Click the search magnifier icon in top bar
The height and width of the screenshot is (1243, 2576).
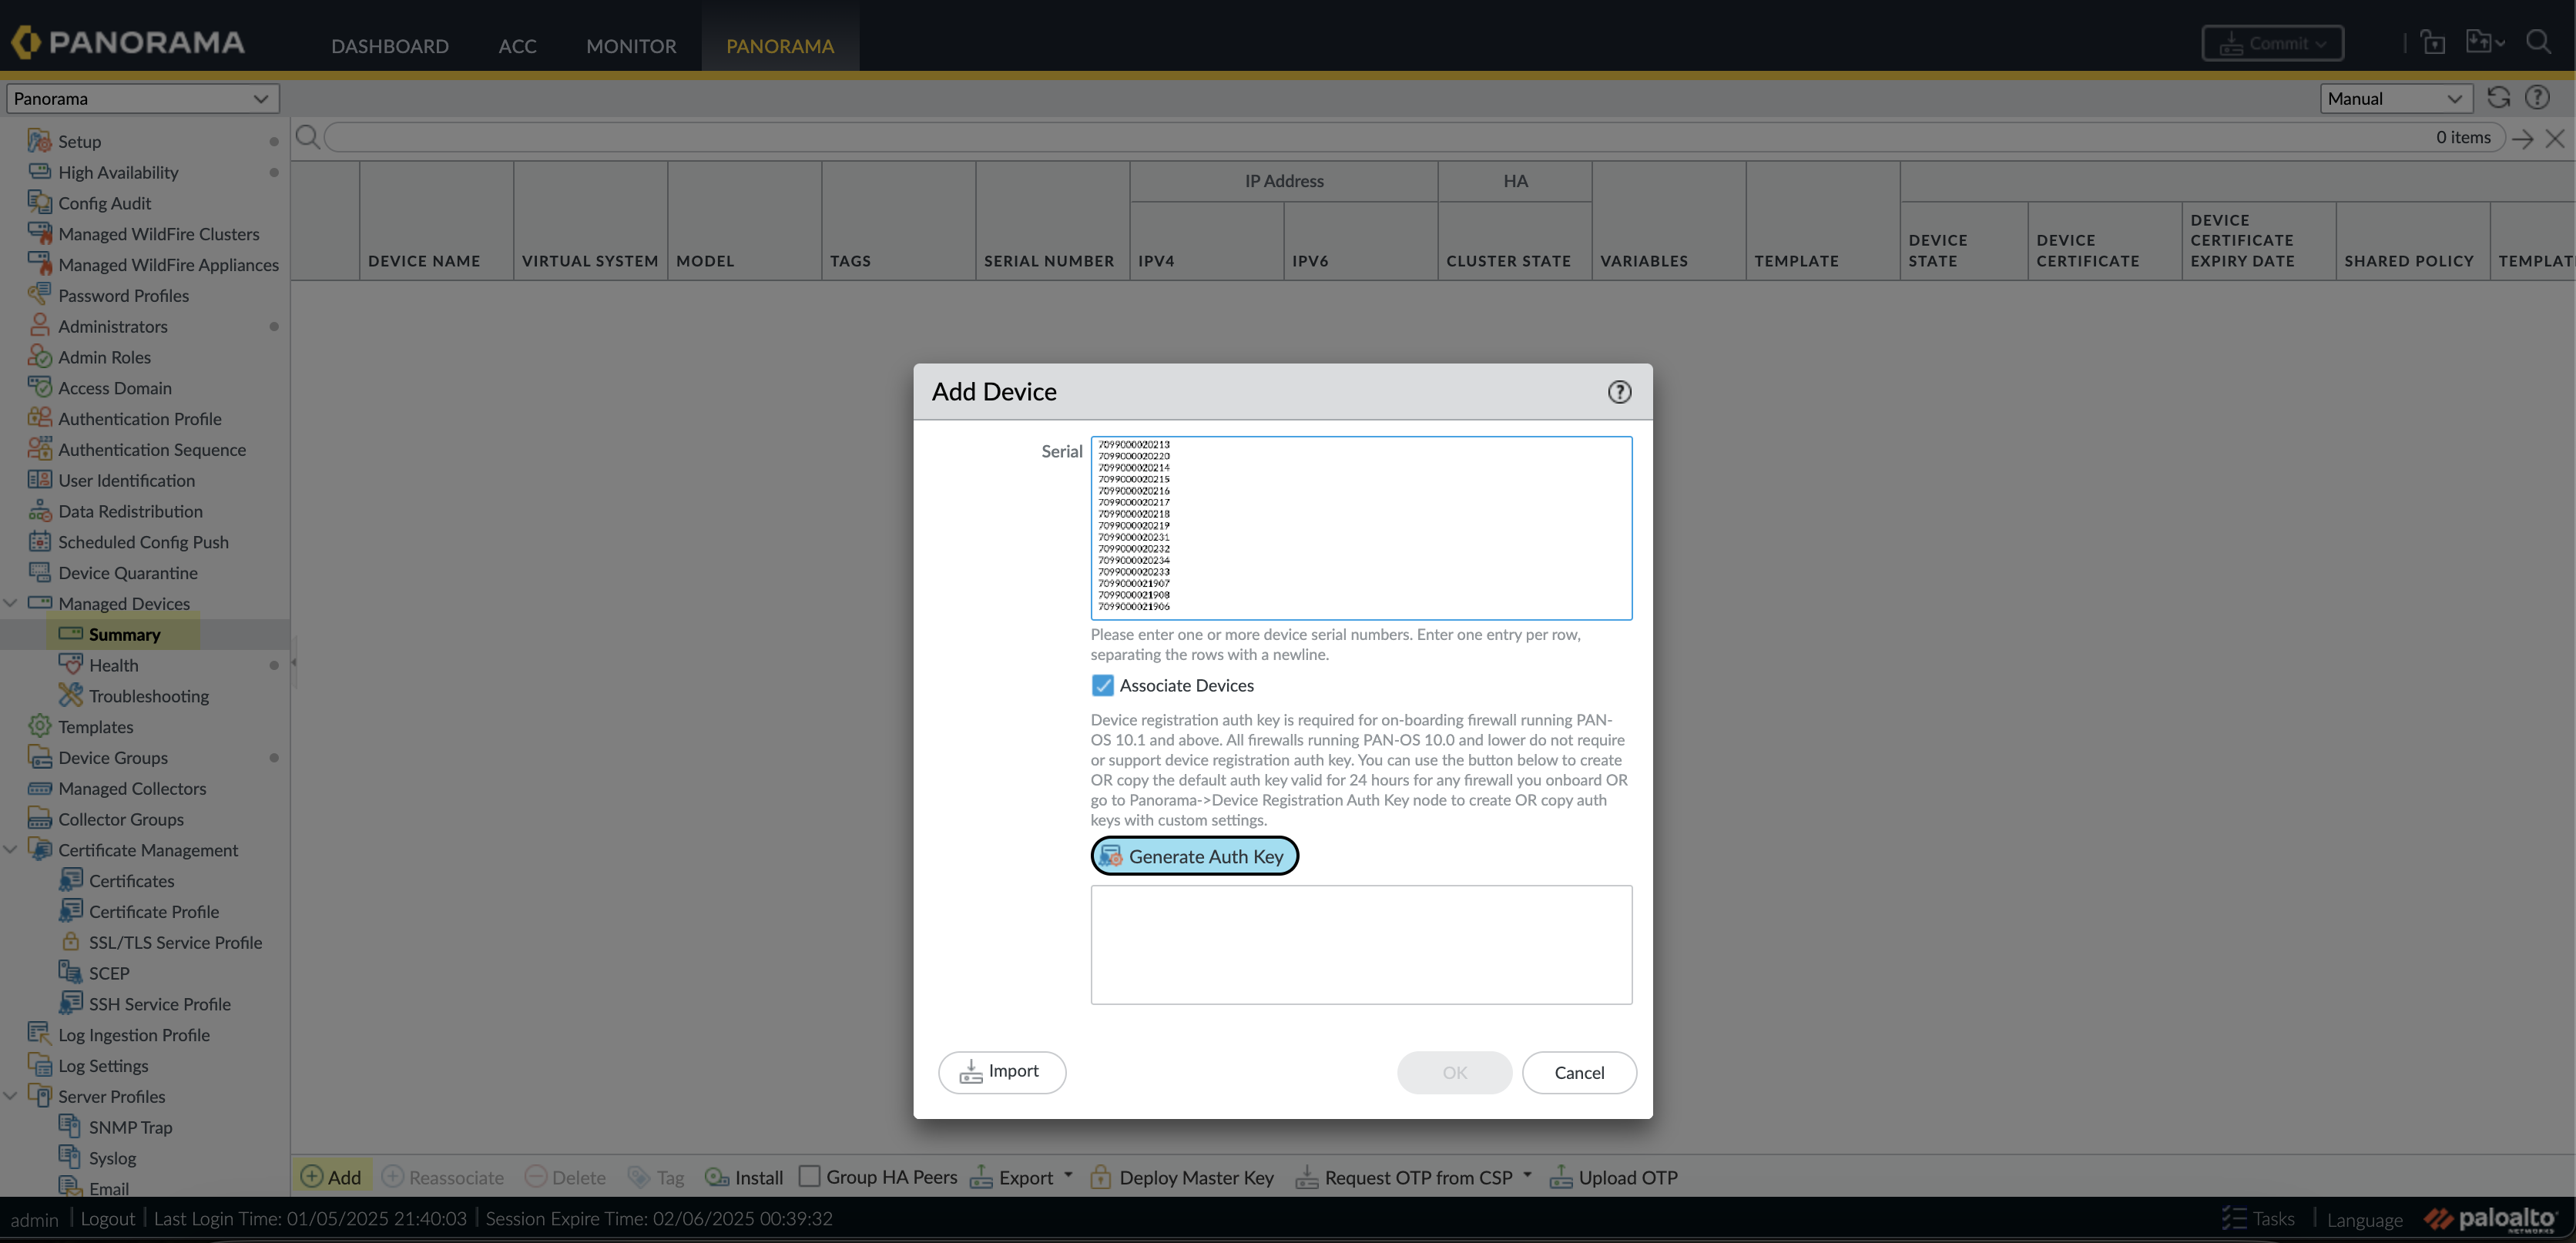click(2538, 43)
